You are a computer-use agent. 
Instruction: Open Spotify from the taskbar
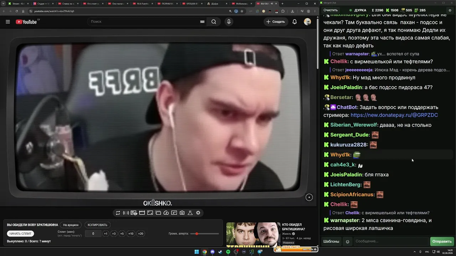[x=228, y=252]
